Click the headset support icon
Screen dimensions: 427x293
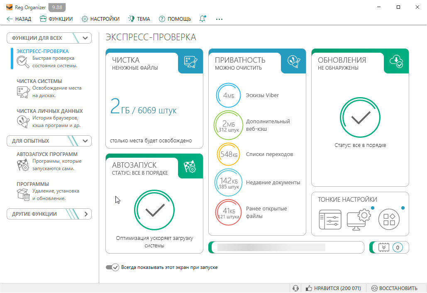[296, 288]
